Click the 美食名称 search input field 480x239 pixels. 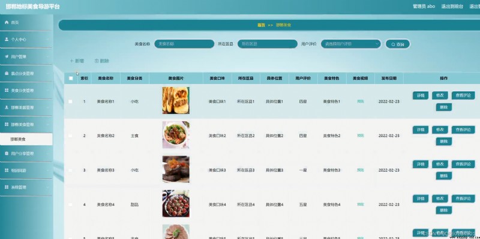pyautogui.click(x=184, y=44)
